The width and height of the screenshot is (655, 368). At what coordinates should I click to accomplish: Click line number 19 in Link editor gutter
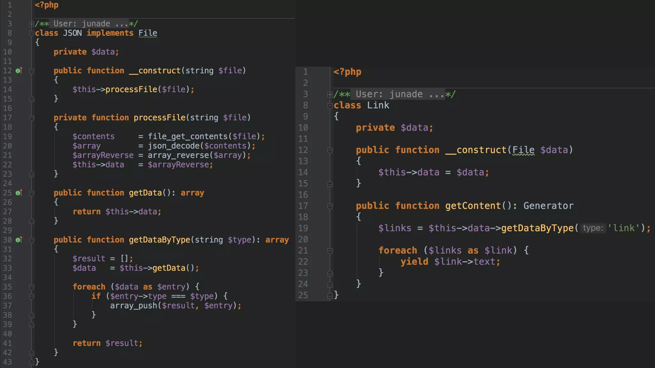click(x=303, y=228)
